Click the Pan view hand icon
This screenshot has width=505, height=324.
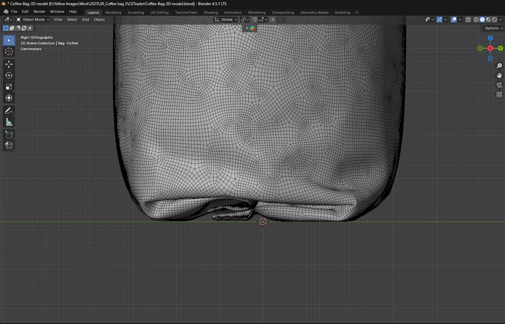pos(499,75)
